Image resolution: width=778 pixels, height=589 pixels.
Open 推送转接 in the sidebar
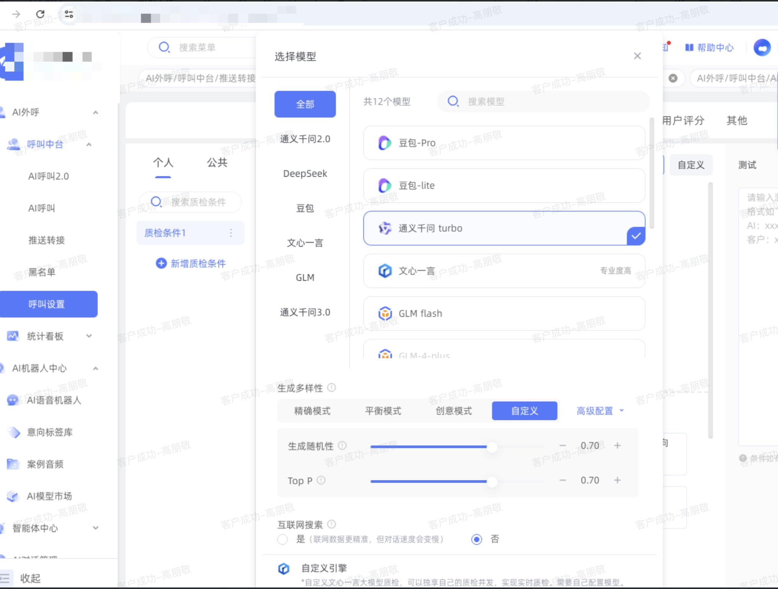[47, 240]
